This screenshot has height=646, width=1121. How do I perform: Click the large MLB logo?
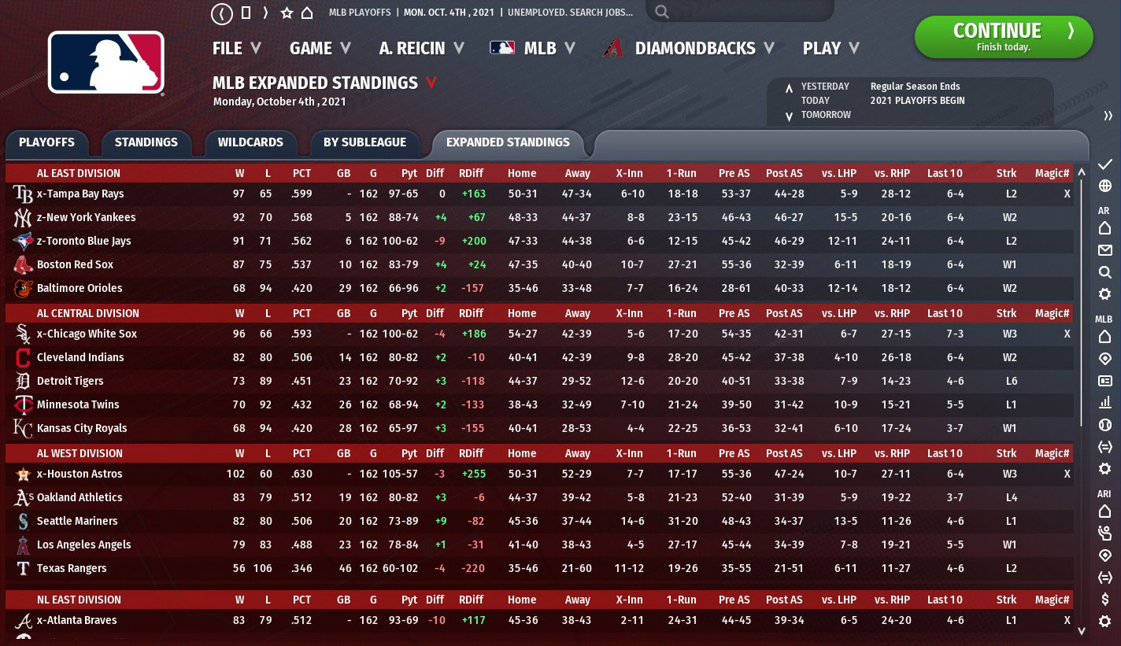point(106,63)
